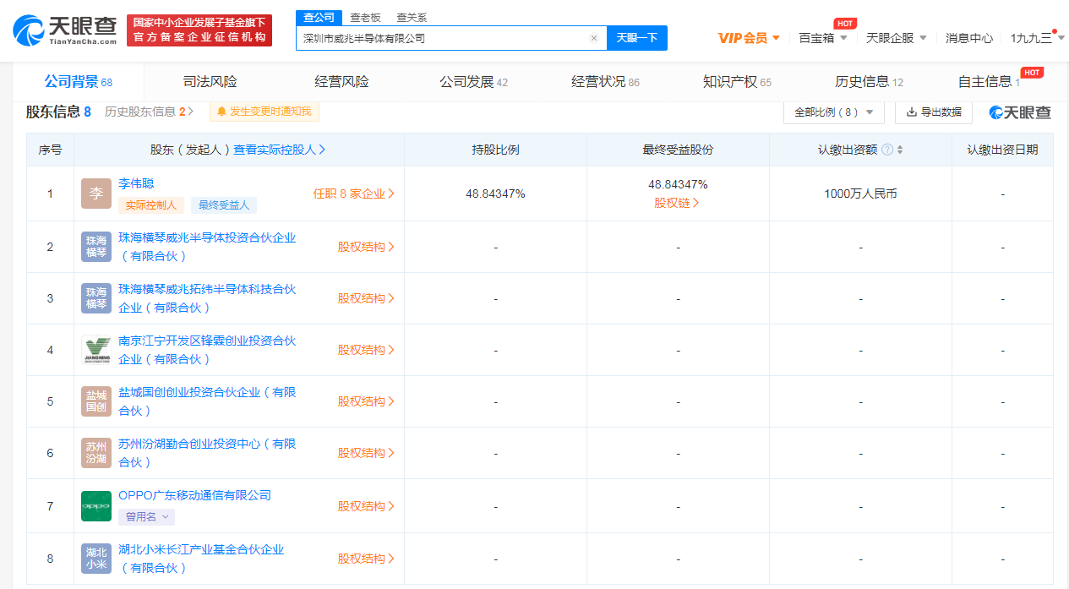Open 盐城国创创业投资合伙企业 link
Screen dimensions: 1069x589
click(x=207, y=401)
